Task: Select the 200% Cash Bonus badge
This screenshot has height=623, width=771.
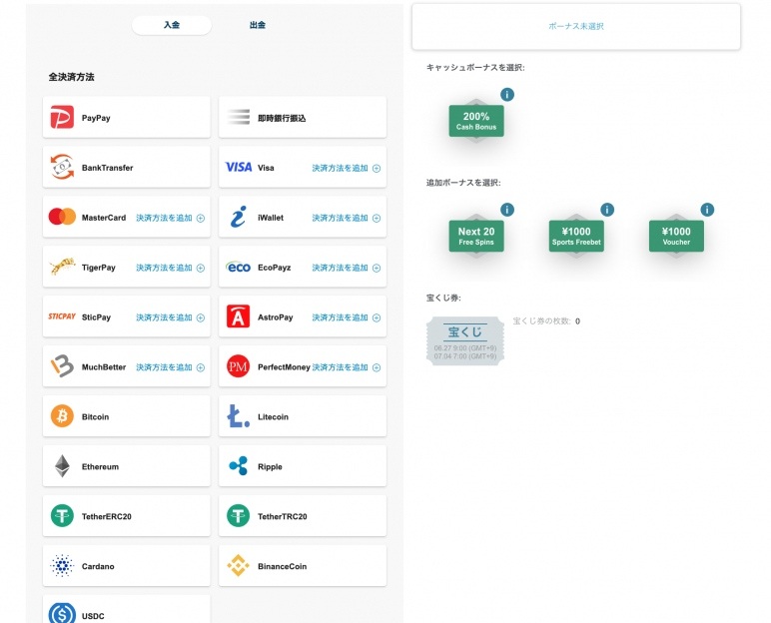Action: point(476,121)
